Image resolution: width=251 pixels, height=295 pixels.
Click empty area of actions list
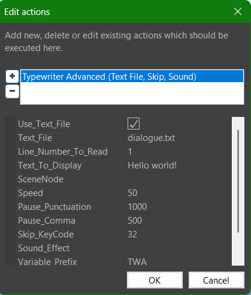pos(132,94)
